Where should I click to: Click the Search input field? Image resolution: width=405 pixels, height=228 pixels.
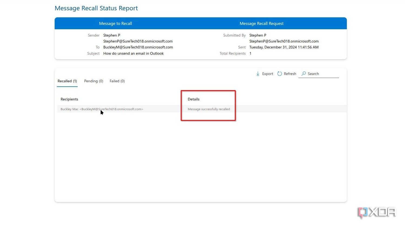pos(319,74)
